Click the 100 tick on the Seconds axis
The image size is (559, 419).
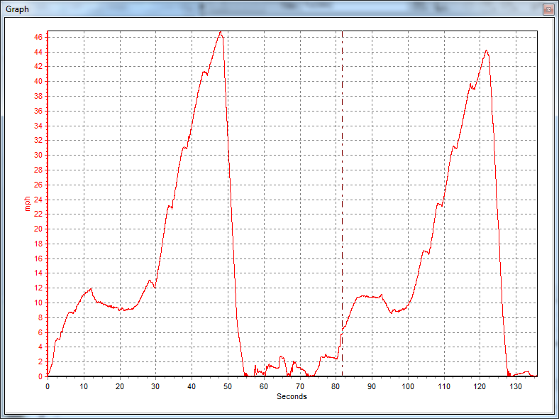(x=408, y=386)
